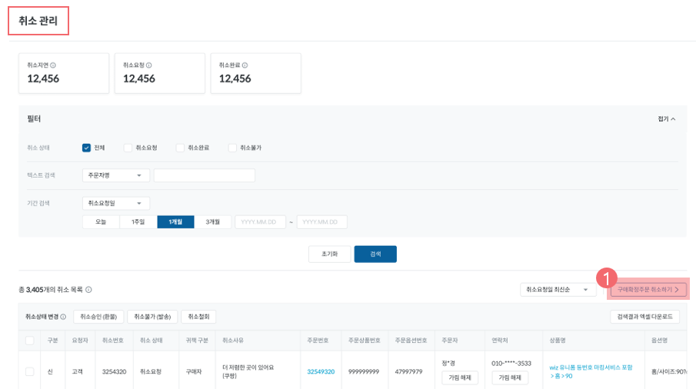Open the 취소요청일 period dropdown

coord(116,203)
